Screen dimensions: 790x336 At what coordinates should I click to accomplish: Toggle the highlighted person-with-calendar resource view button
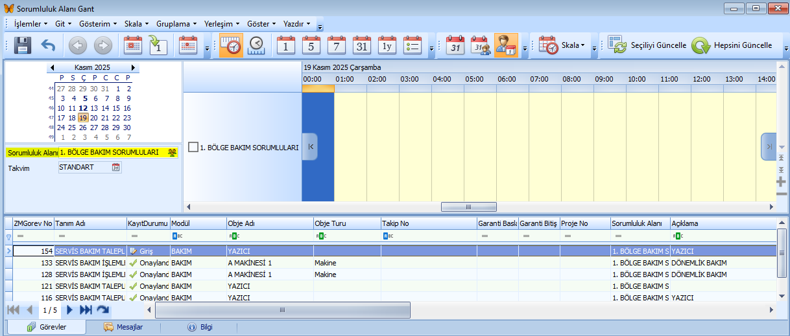point(505,45)
